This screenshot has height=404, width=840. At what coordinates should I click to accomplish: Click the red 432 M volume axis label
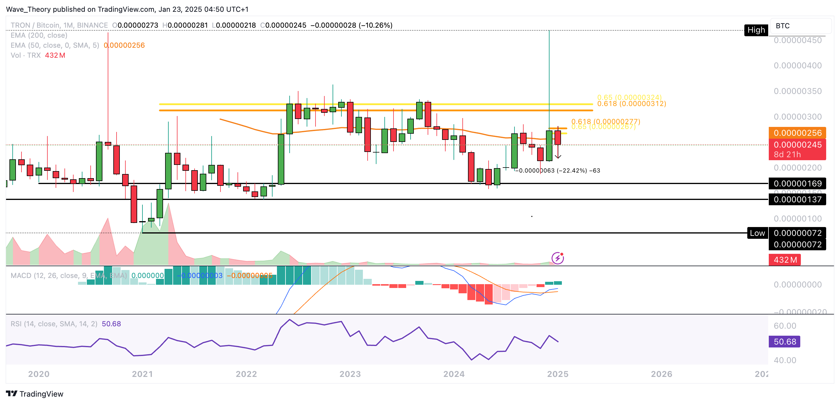click(x=785, y=260)
